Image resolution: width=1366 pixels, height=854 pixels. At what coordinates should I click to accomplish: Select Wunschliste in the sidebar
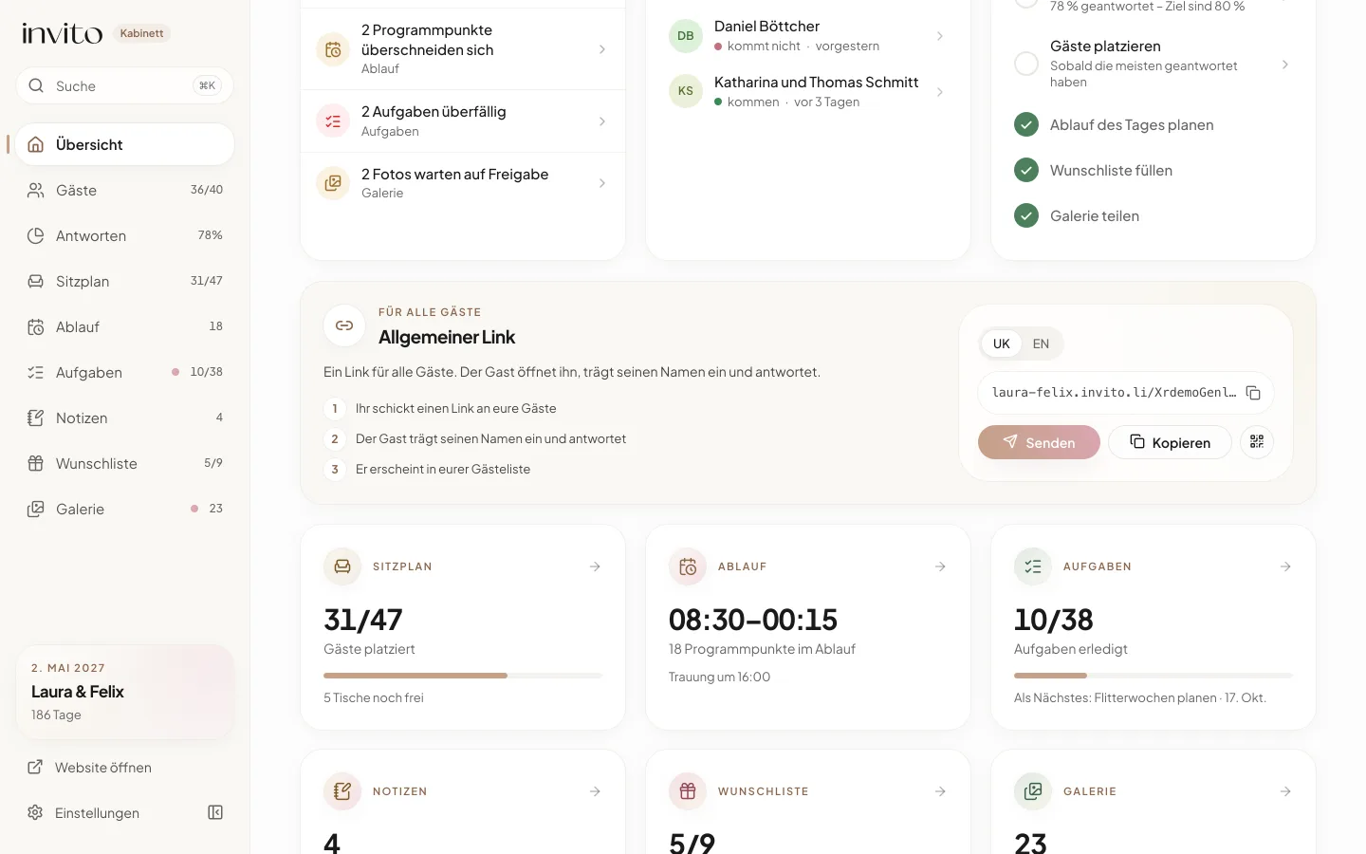click(125, 464)
